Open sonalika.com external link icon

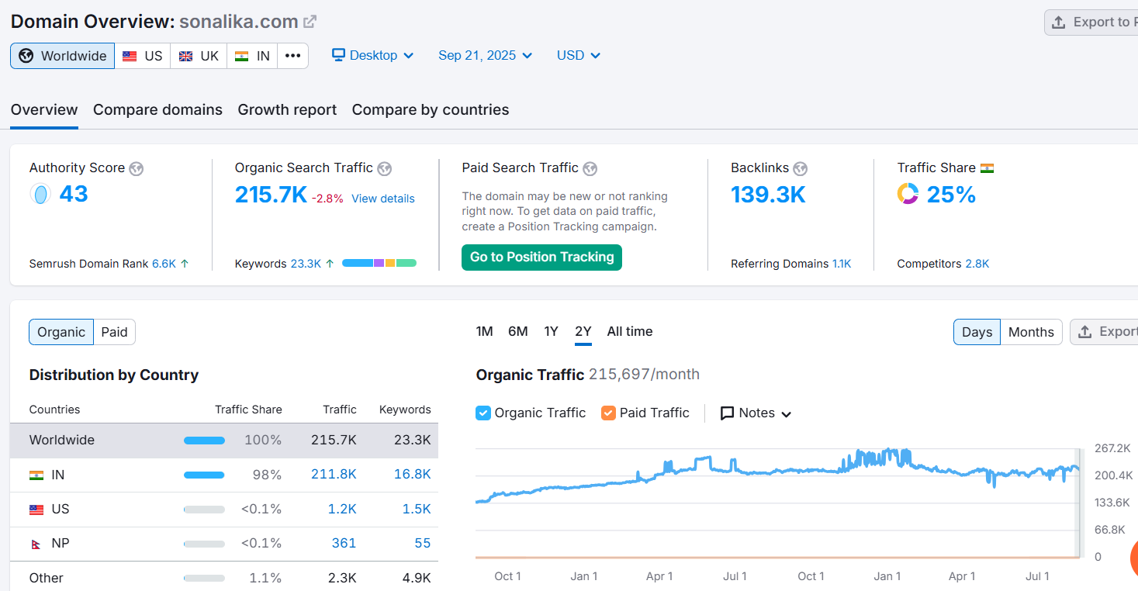pyautogui.click(x=310, y=22)
